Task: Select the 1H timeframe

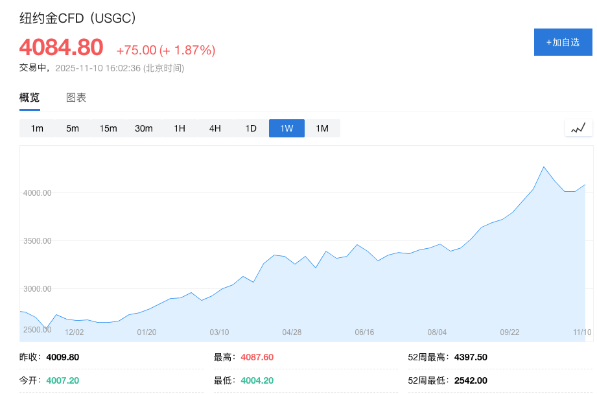Action: 180,128
